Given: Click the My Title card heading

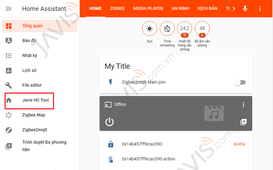Looking at the screenshot, I should pyautogui.click(x=117, y=66).
